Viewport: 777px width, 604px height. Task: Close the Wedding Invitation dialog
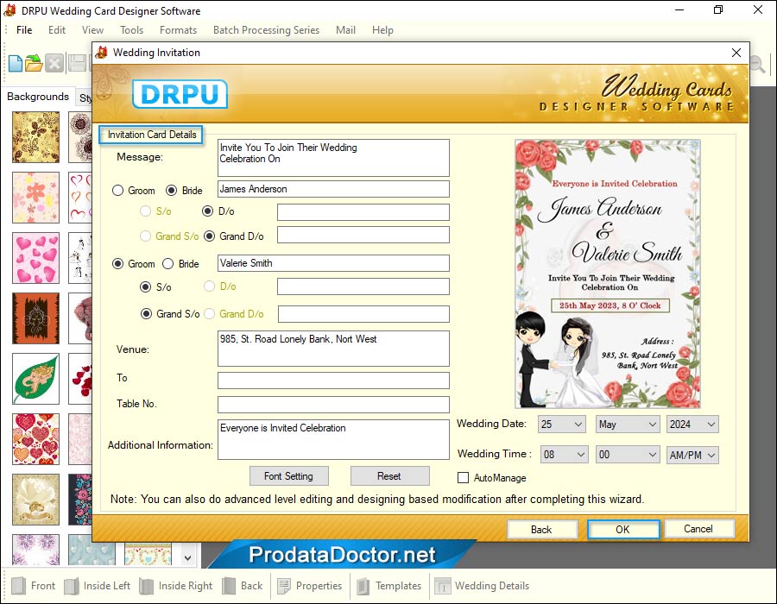coord(736,53)
